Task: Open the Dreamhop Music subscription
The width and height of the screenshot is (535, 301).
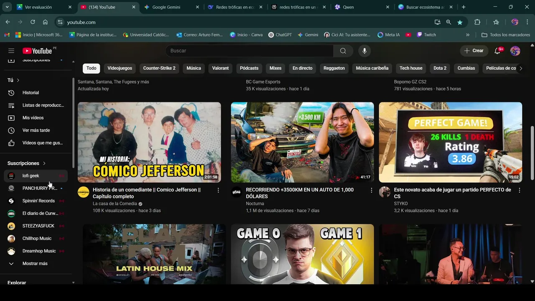Action: click(x=36, y=251)
